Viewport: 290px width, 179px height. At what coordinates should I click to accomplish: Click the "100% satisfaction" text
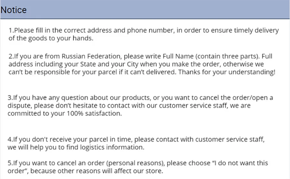(94, 114)
